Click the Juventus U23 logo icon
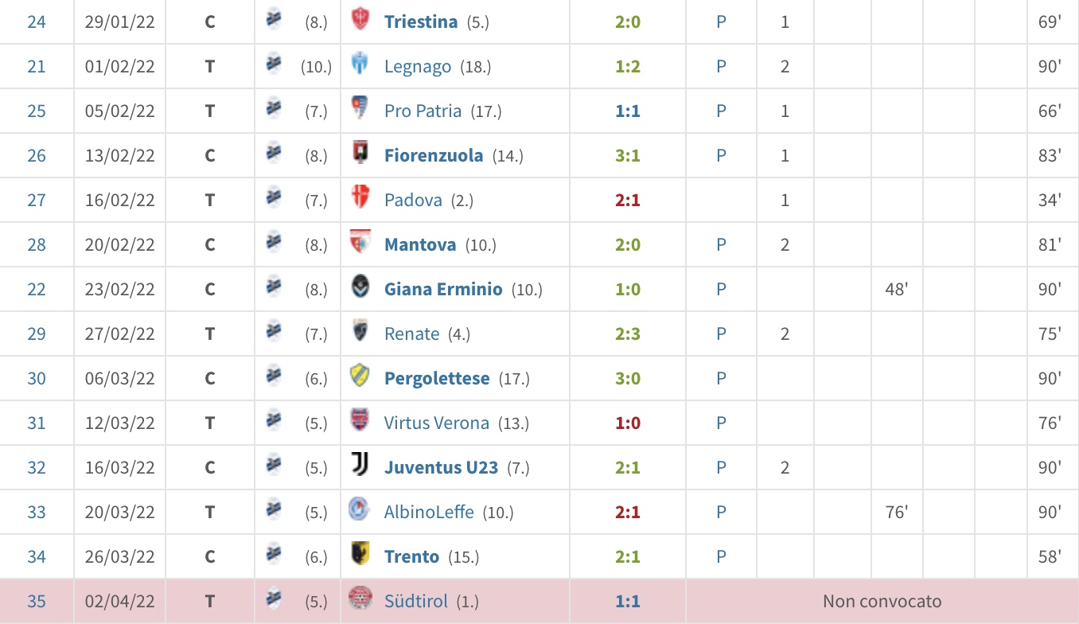1079x624 pixels. (x=360, y=467)
